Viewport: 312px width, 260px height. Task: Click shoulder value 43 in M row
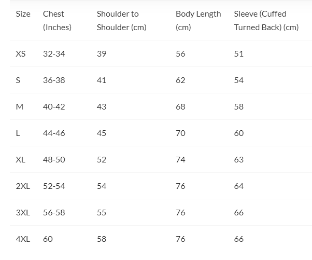point(102,107)
